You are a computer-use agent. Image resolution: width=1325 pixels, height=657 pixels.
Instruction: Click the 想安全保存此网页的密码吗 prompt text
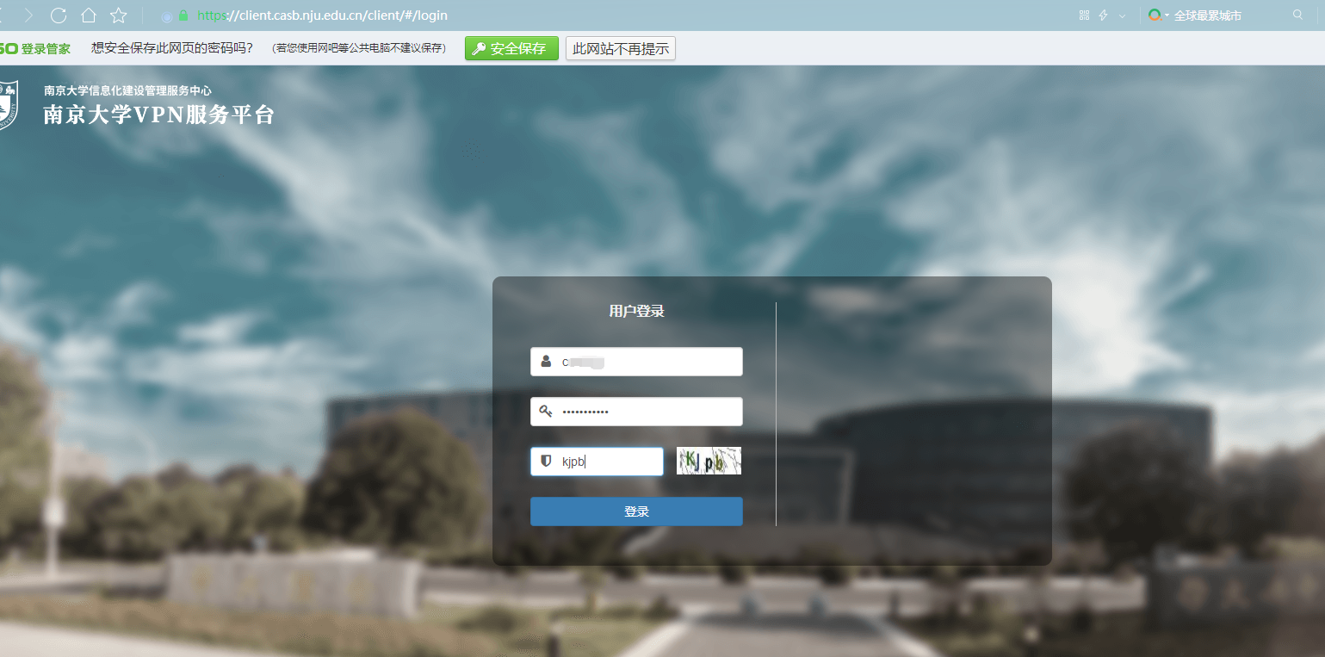coord(172,49)
